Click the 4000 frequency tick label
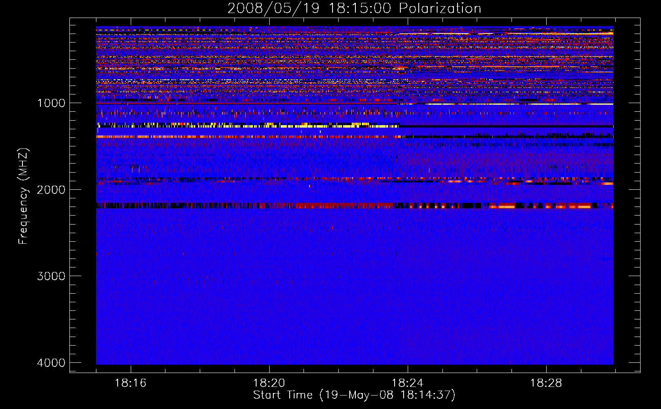This screenshot has width=661, height=409. pos(51,362)
